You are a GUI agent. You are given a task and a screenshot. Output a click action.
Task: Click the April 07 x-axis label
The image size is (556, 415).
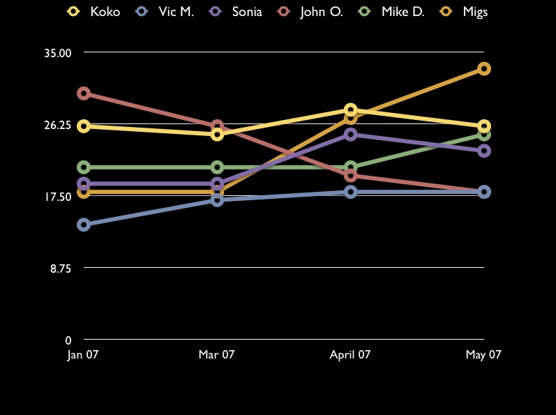(x=350, y=355)
